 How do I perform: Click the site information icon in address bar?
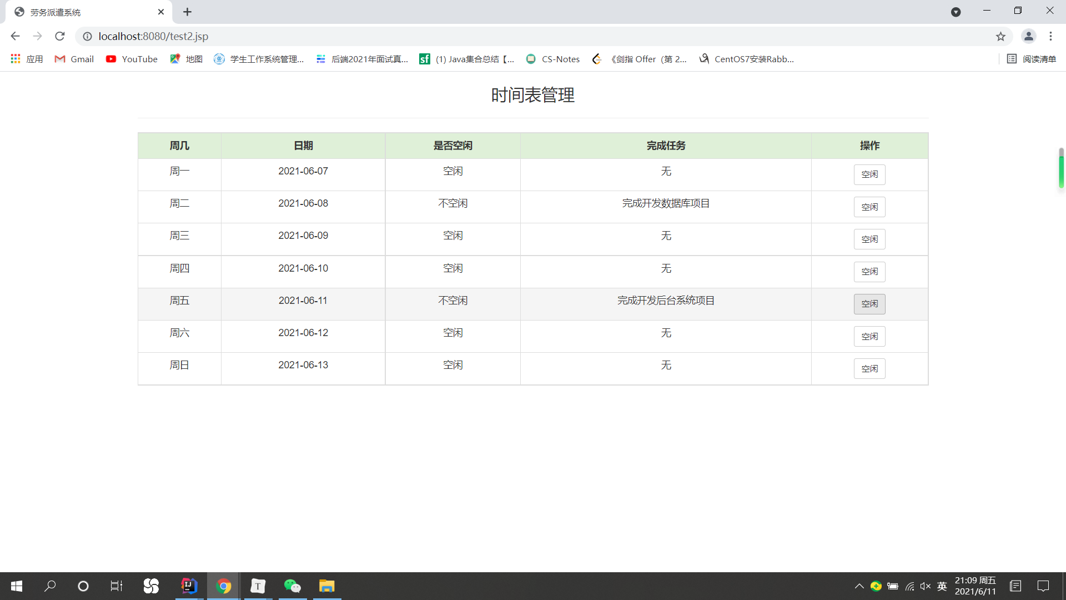pyautogui.click(x=87, y=36)
